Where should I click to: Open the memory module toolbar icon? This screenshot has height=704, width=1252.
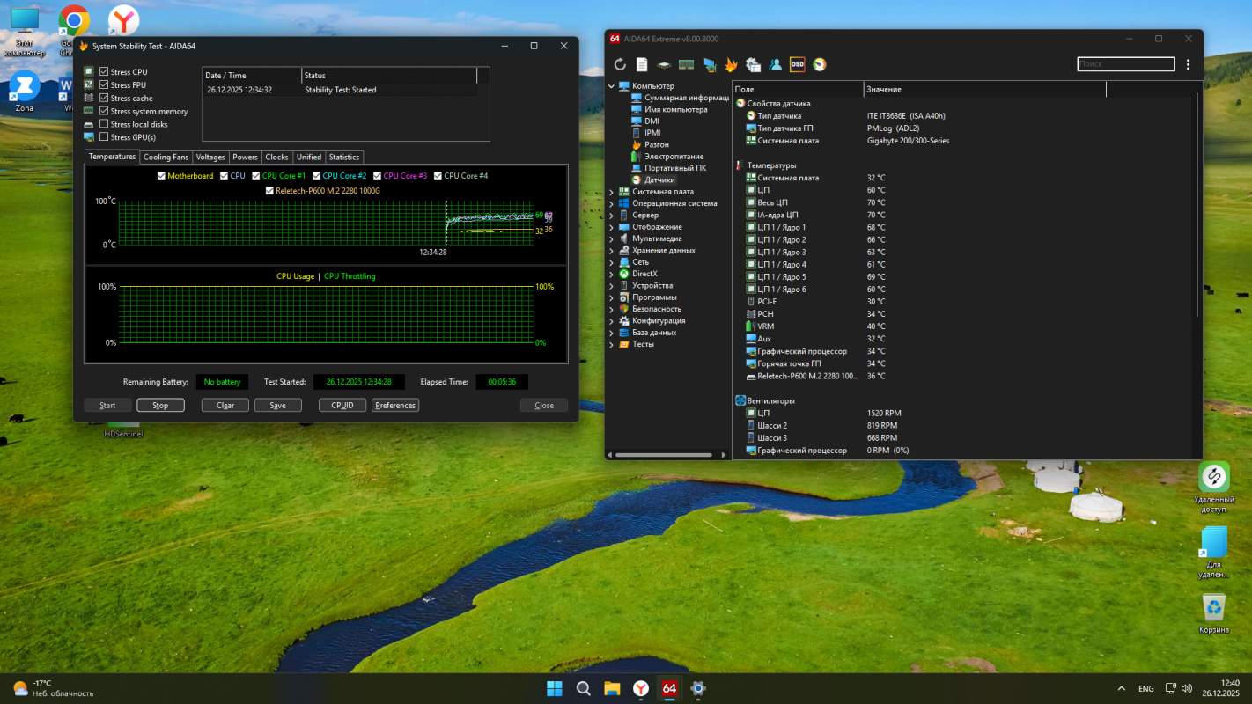point(685,63)
